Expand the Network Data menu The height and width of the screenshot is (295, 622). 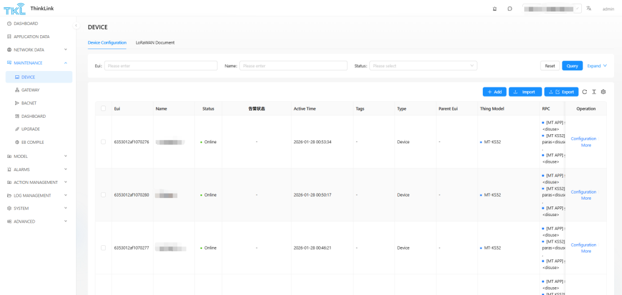pyautogui.click(x=38, y=50)
